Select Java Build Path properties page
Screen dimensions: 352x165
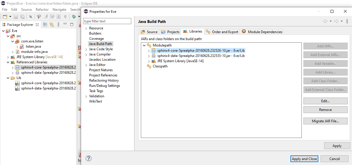[100, 44]
